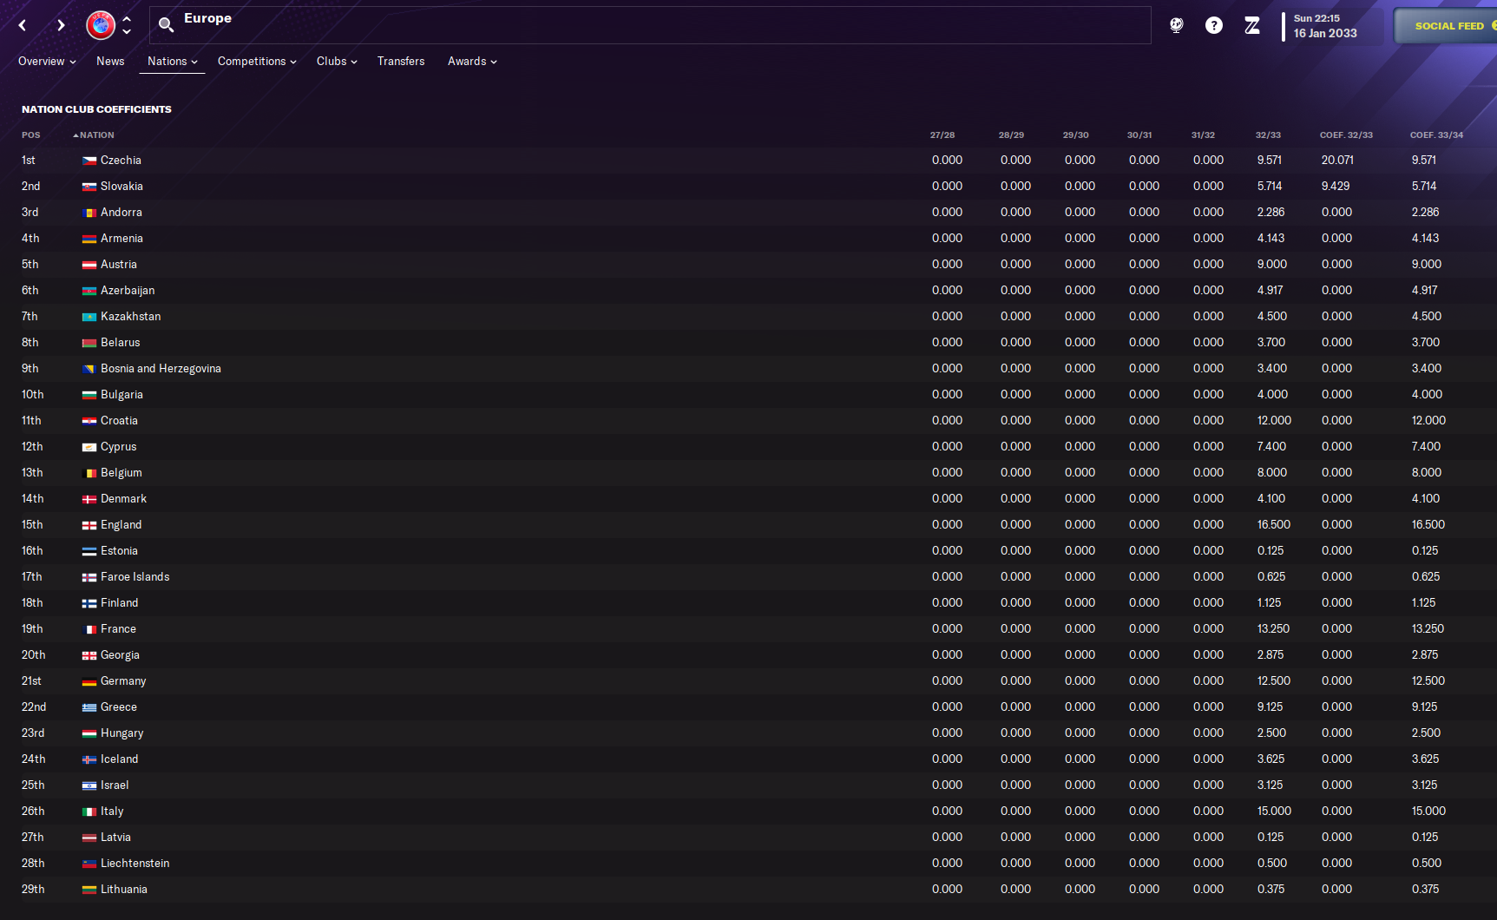Open the Z shortcut icon
The image size is (1497, 920).
pos(1252,25)
